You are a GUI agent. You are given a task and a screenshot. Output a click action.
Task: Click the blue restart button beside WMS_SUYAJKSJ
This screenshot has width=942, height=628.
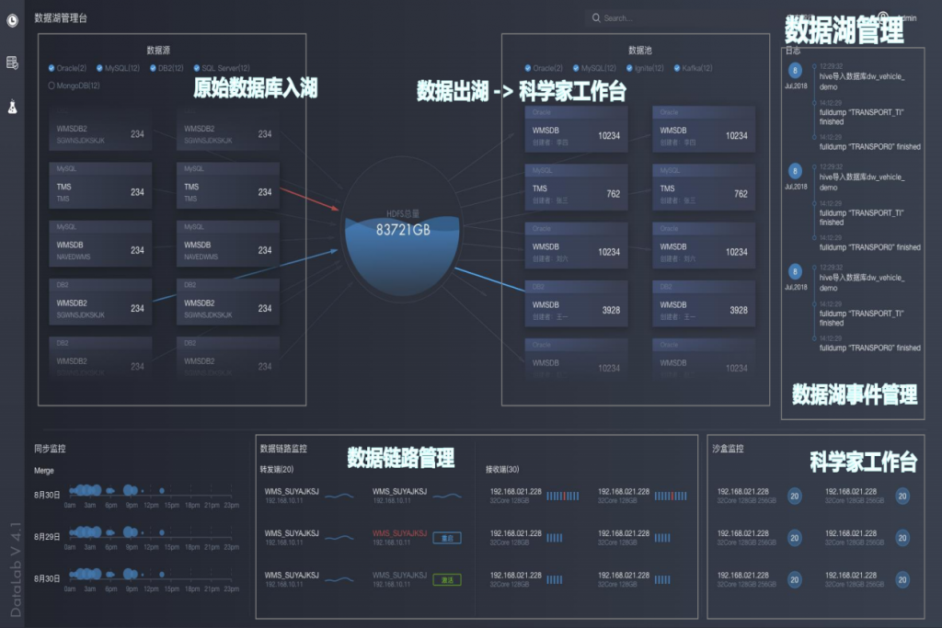click(x=447, y=538)
